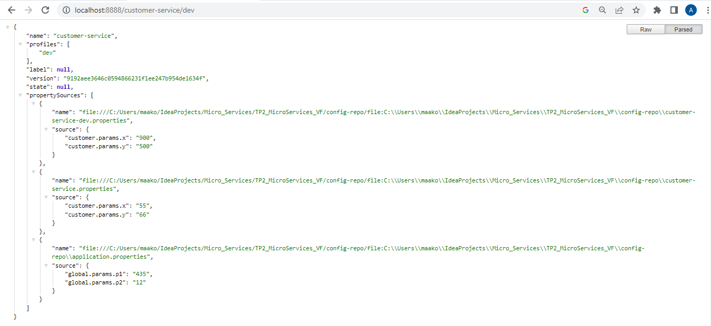The width and height of the screenshot is (711, 326).
Task: Collapse the global.params source object
Action: pos(46,266)
